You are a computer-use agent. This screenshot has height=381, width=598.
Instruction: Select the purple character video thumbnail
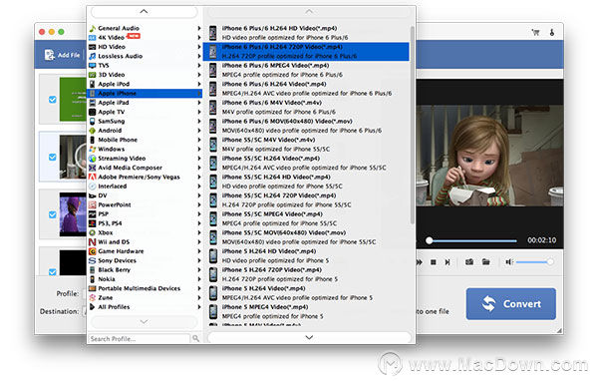pyautogui.click(x=73, y=214)
